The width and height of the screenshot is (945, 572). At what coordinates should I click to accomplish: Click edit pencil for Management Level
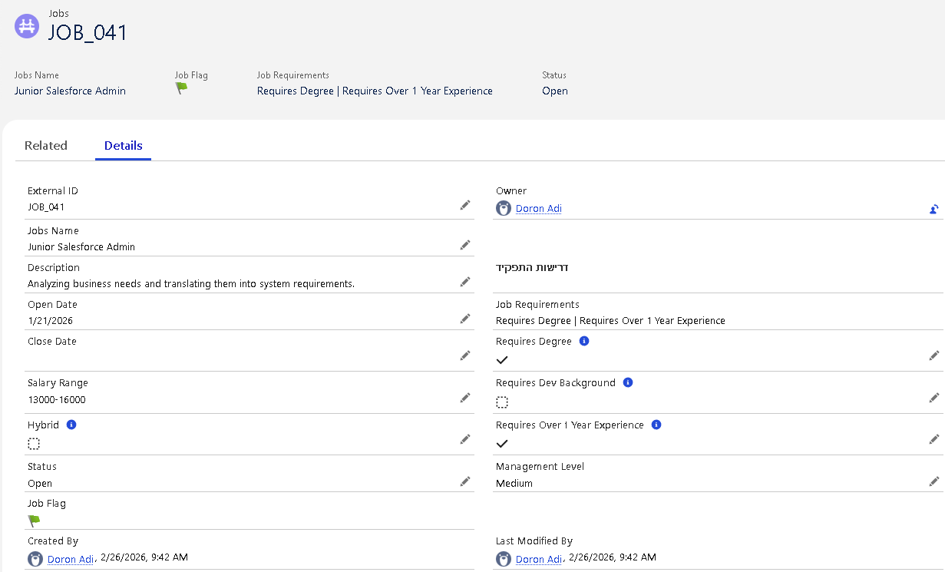933,481
